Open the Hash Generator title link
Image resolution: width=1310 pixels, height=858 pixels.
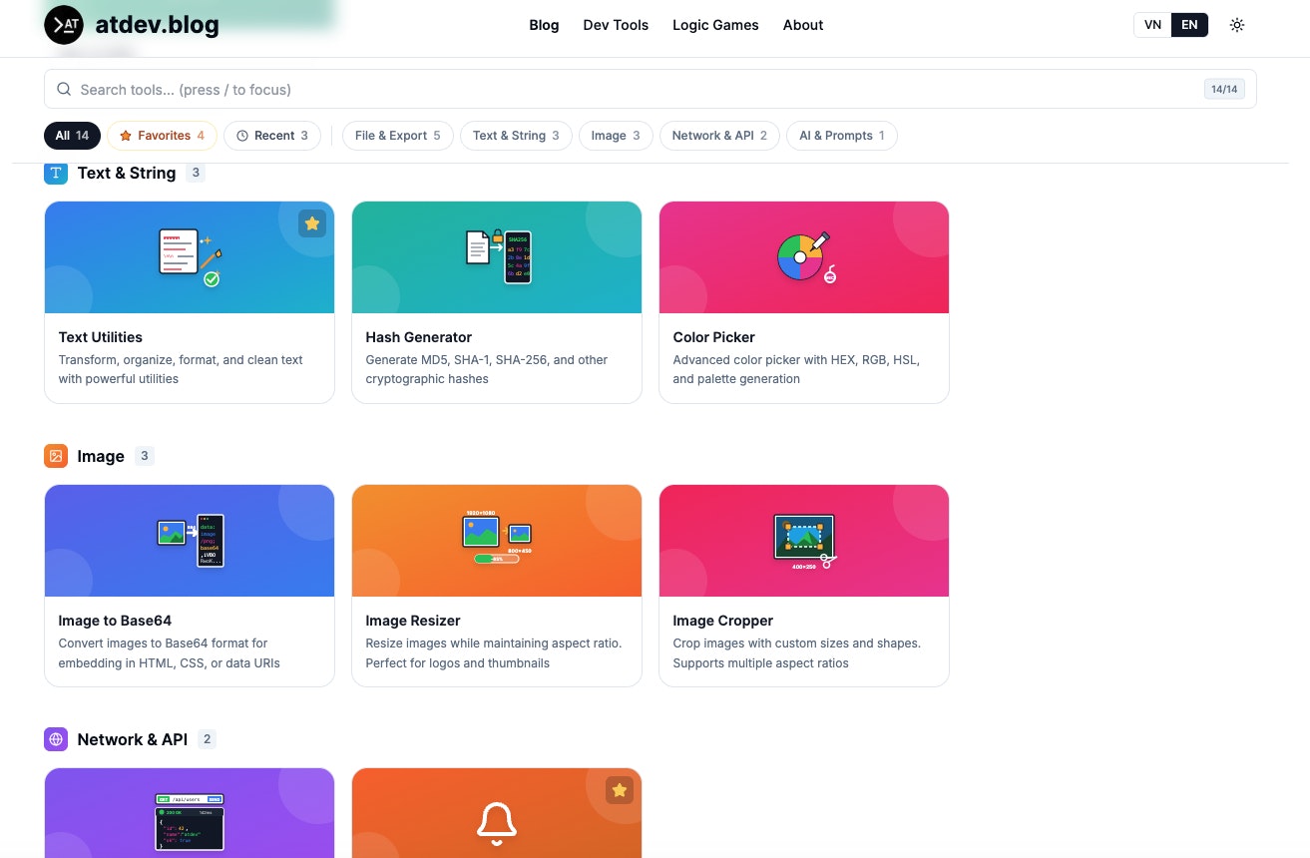click(419, 337)
